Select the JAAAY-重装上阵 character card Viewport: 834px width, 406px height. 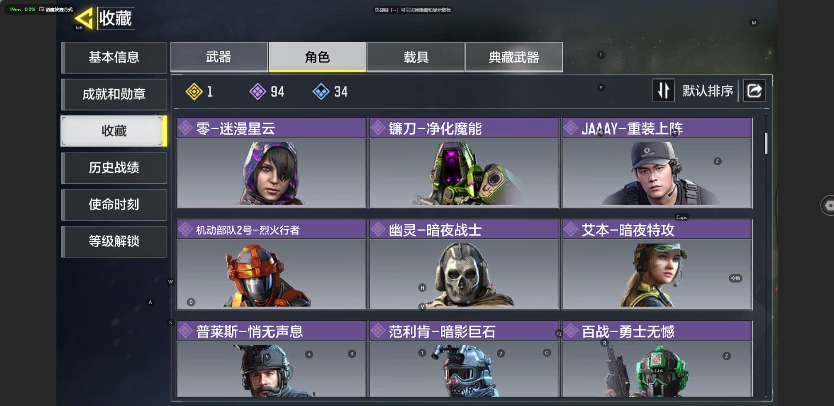pos(657,163)
